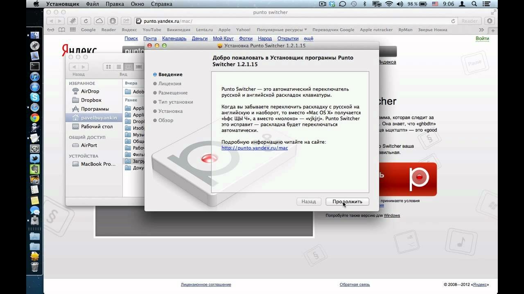Go back with Safari's back arrow
The width and height of the screenshot is (524, 294).
(x=52, y=21)
